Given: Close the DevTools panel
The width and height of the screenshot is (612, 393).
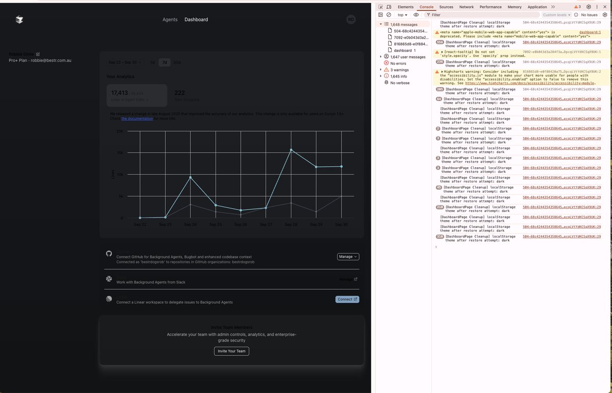Looking at the screenshot, I should (x=605, y=7).
